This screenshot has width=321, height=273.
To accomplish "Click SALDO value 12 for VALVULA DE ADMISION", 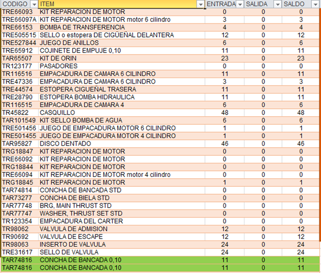I will tap(301, 229).
